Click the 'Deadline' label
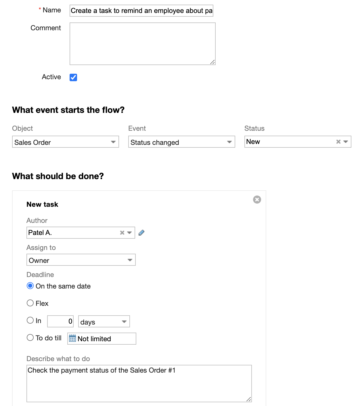Viewport: 356px width, 406px height. [40, 275]
